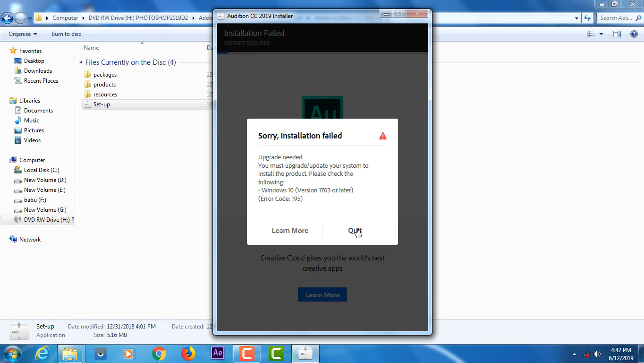Open New Volume (E:)
Image resolution: width=644 pixels, height=363 pixels.
(x=45, y=190)
